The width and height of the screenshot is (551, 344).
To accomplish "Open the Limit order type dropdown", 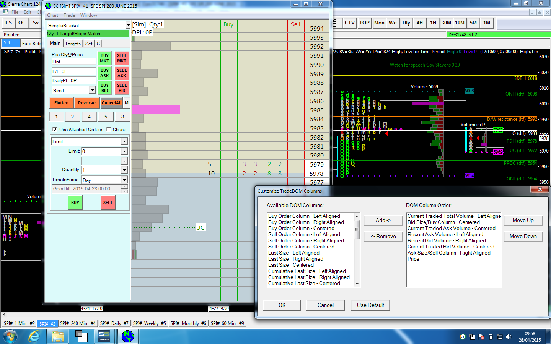I will coord(124,141).
